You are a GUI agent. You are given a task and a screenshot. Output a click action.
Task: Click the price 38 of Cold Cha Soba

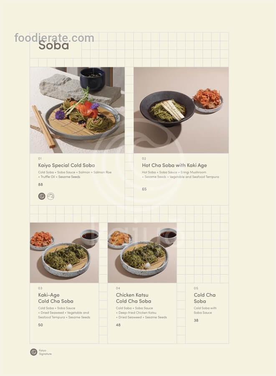[x=196, y=320]
